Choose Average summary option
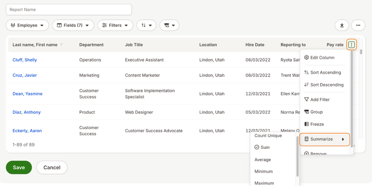This screenshot has height=186, width=372. (x=262, y=160)
